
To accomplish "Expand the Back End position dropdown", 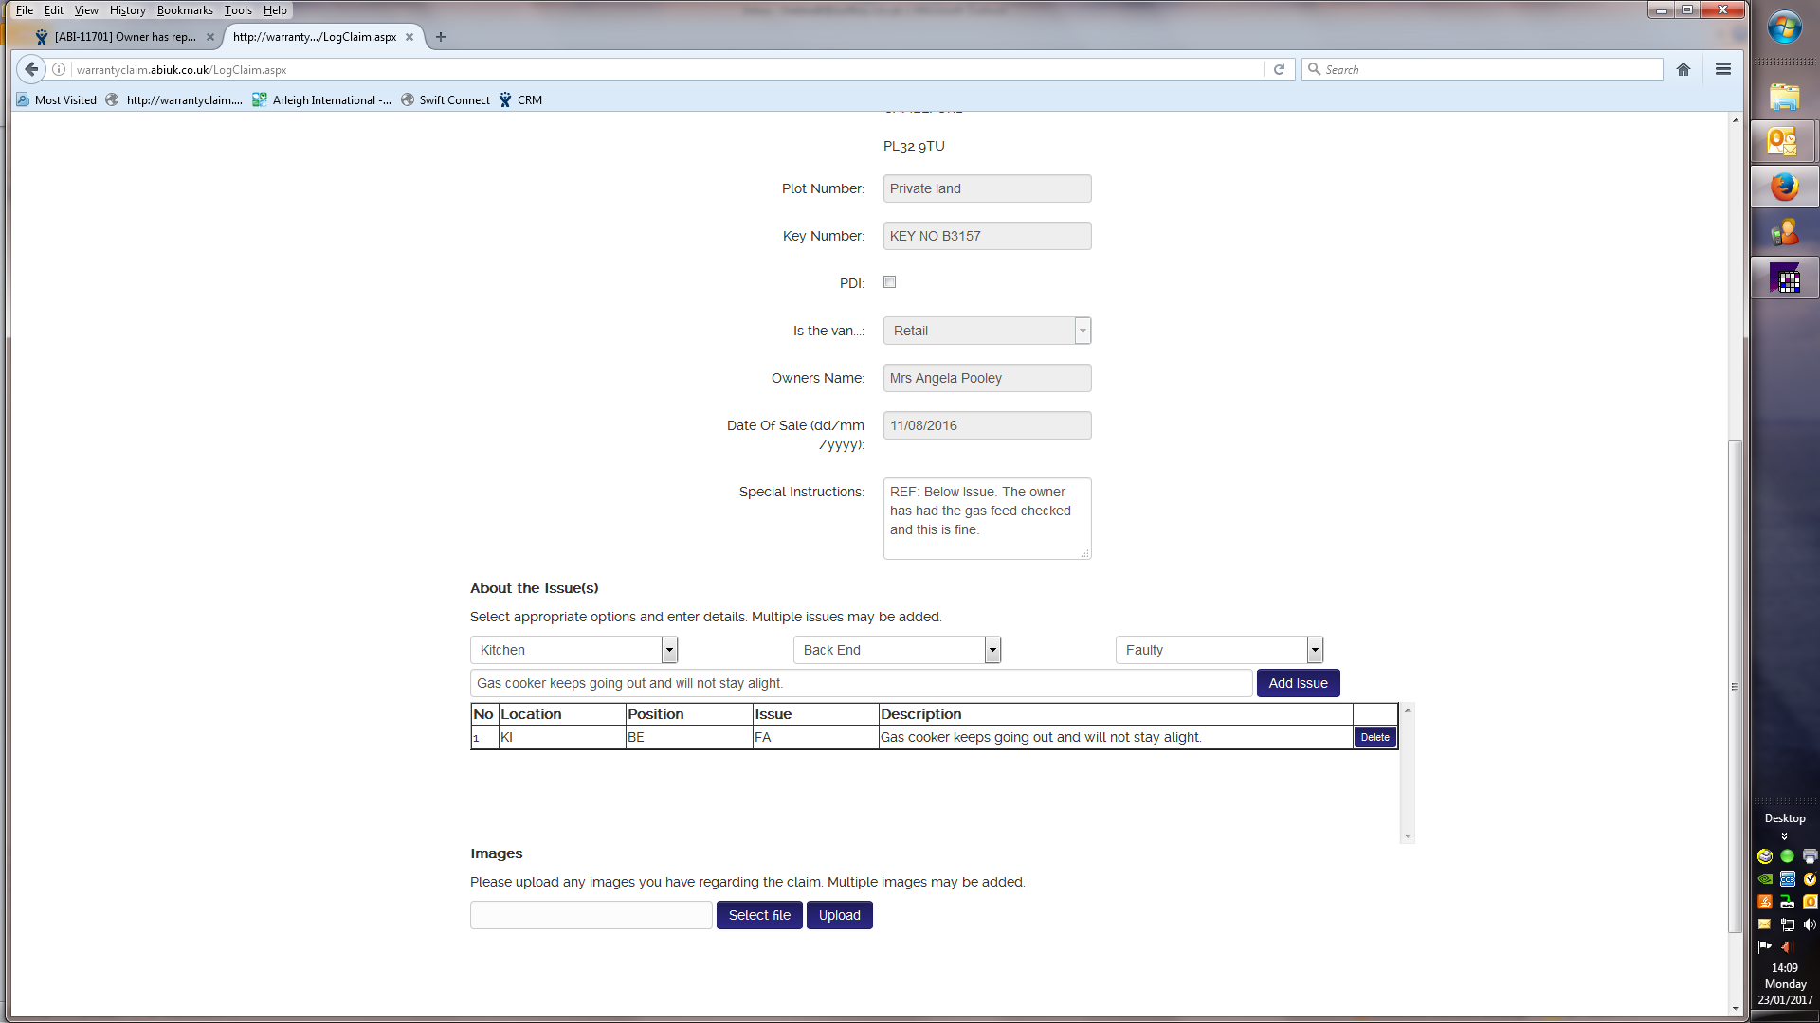I will (992, 650).
